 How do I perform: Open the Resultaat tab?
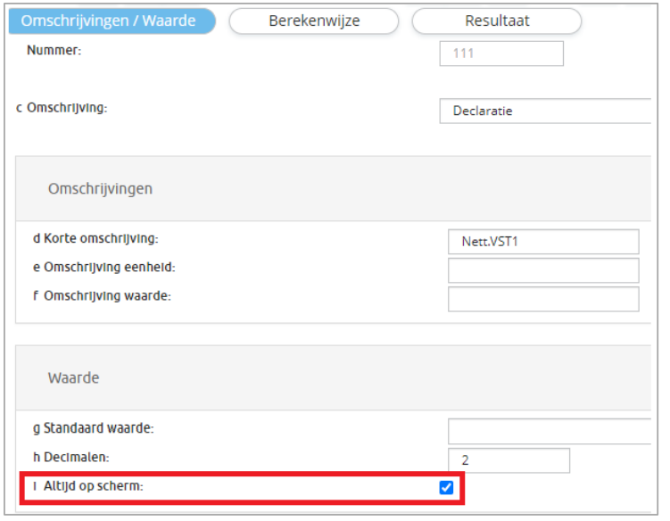point(497,21)
